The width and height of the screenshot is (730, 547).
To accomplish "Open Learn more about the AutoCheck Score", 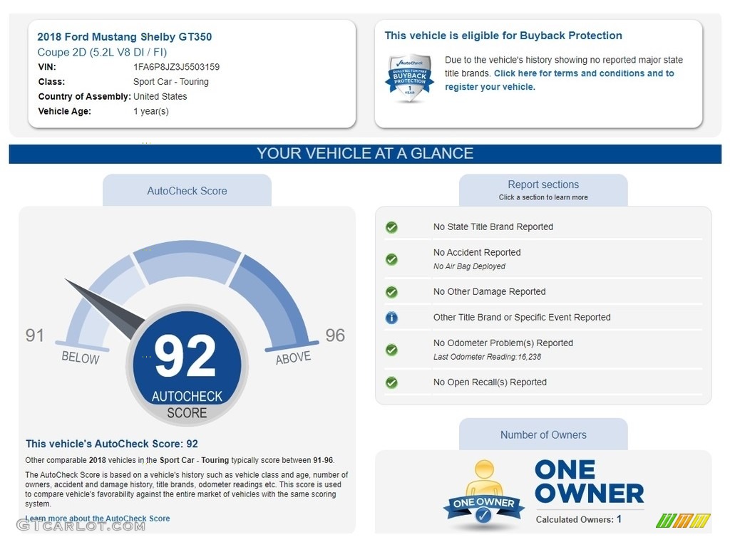I will pos(98,519).
